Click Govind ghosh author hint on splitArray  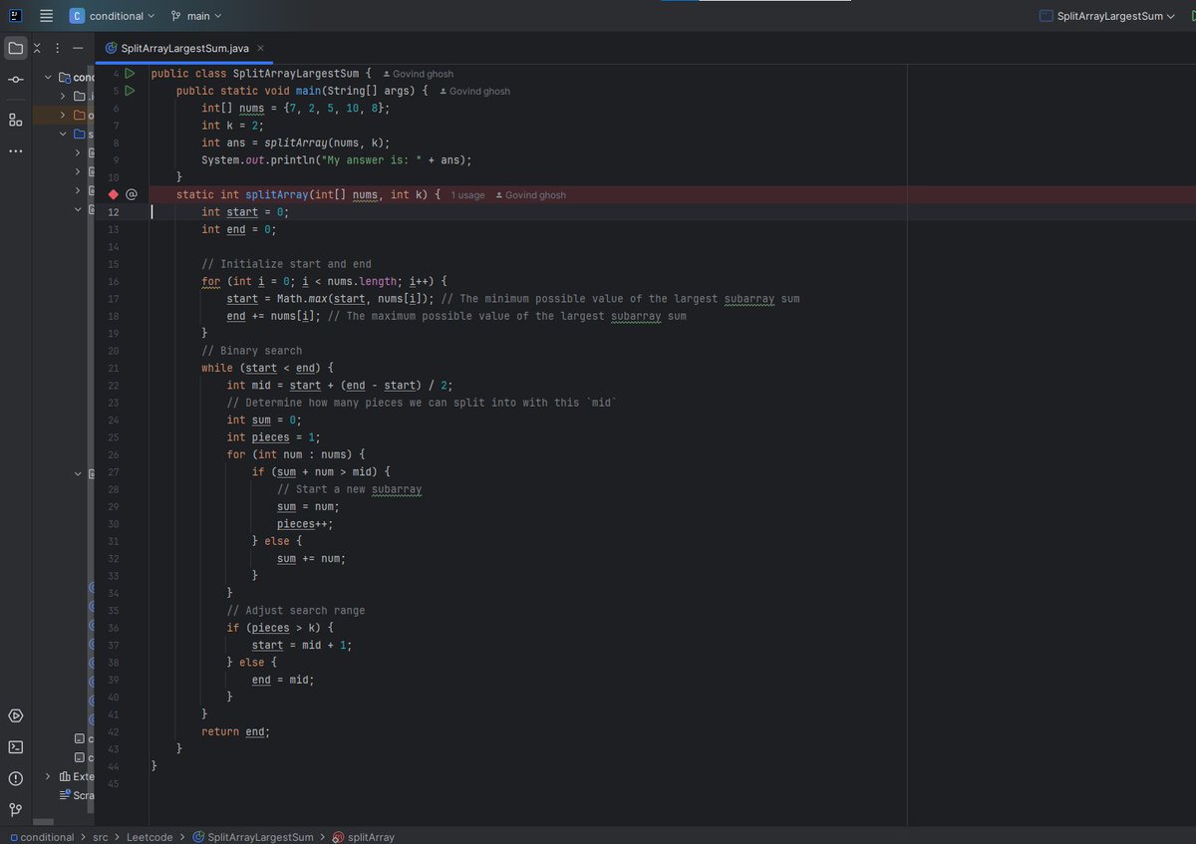530,195
